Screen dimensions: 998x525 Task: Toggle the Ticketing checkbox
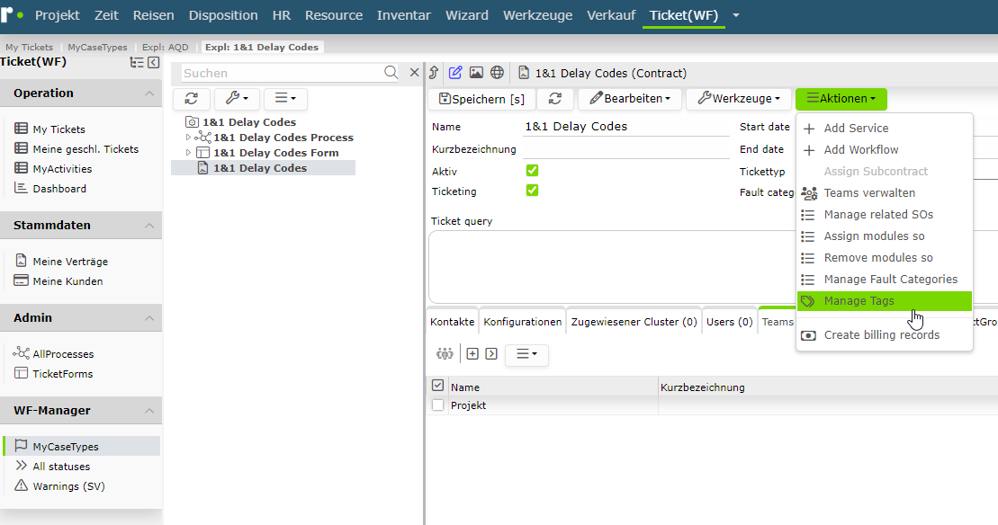532,190
